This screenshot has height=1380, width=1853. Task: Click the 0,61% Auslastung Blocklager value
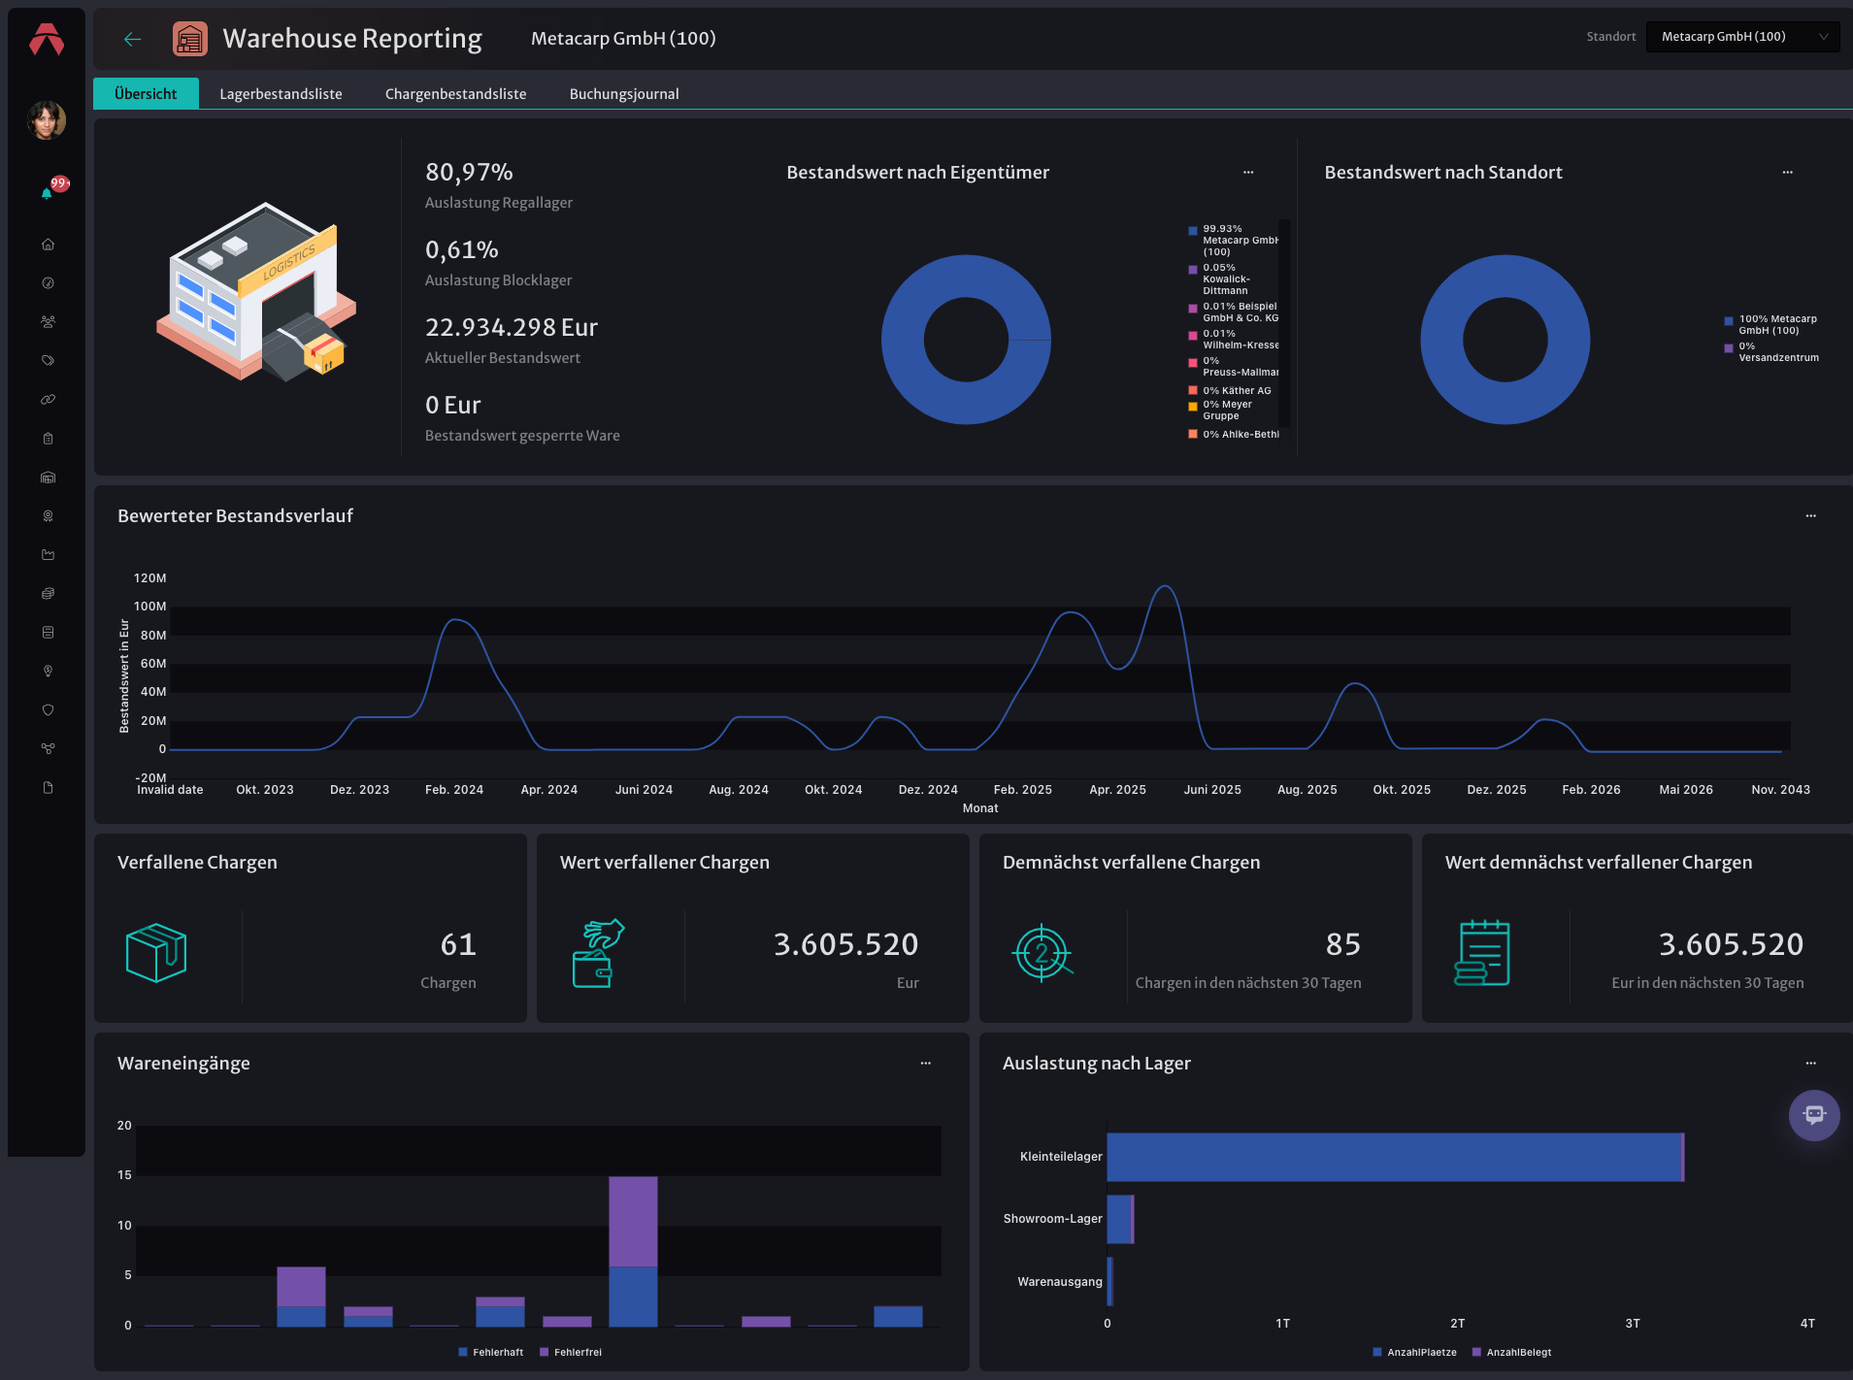pyautogui.click(x=462, y=250)
